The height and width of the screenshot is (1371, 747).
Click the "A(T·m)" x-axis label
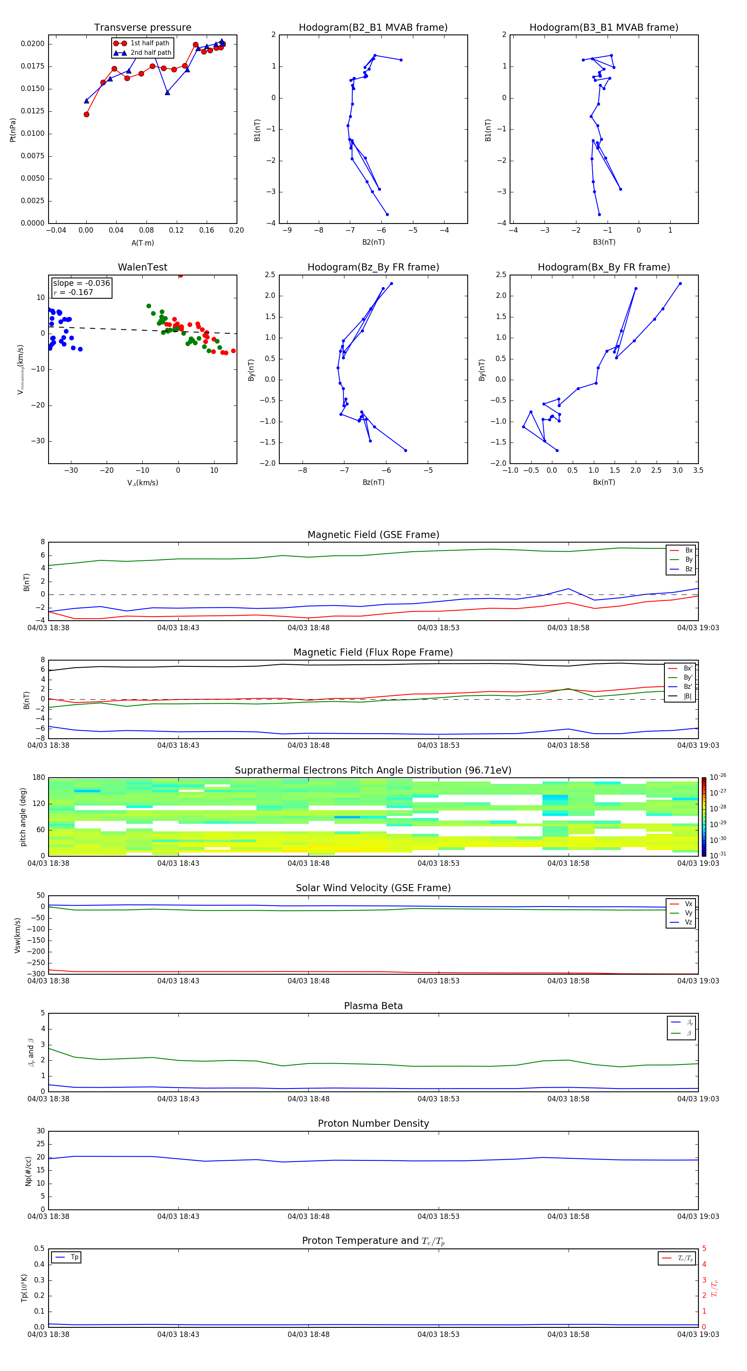coord(142,243)
